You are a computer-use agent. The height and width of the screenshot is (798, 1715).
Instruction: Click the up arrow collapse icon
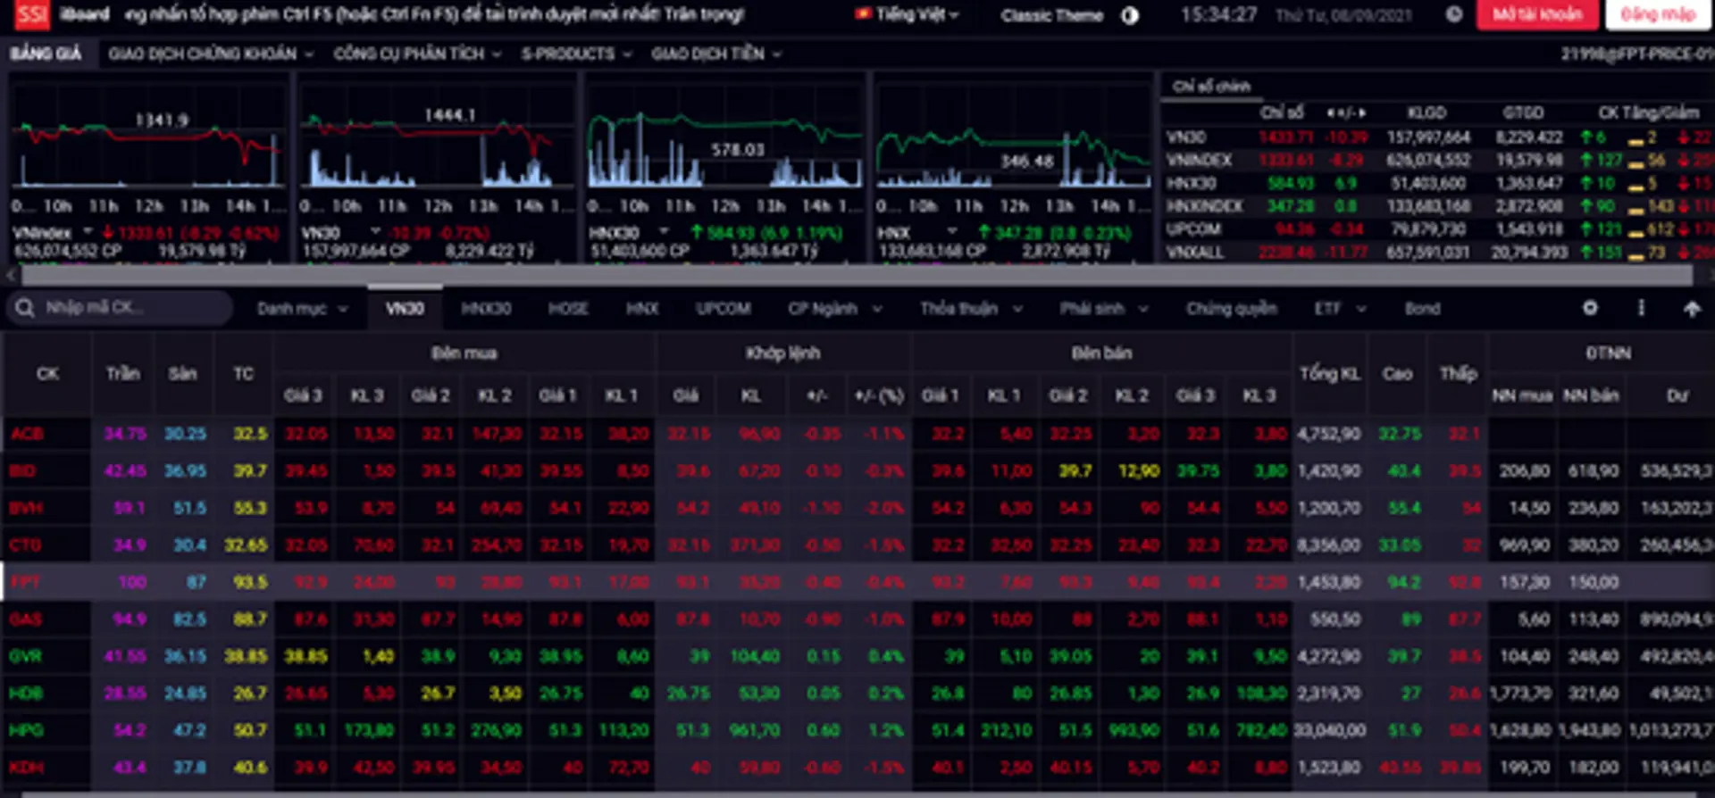click(x=1692, y=309)
